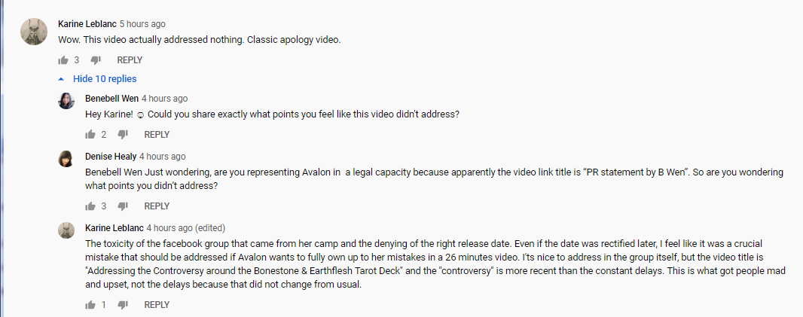
Task: Like Benebell Wen's reply
Action: pyautogui.click(x=90, y=135)
